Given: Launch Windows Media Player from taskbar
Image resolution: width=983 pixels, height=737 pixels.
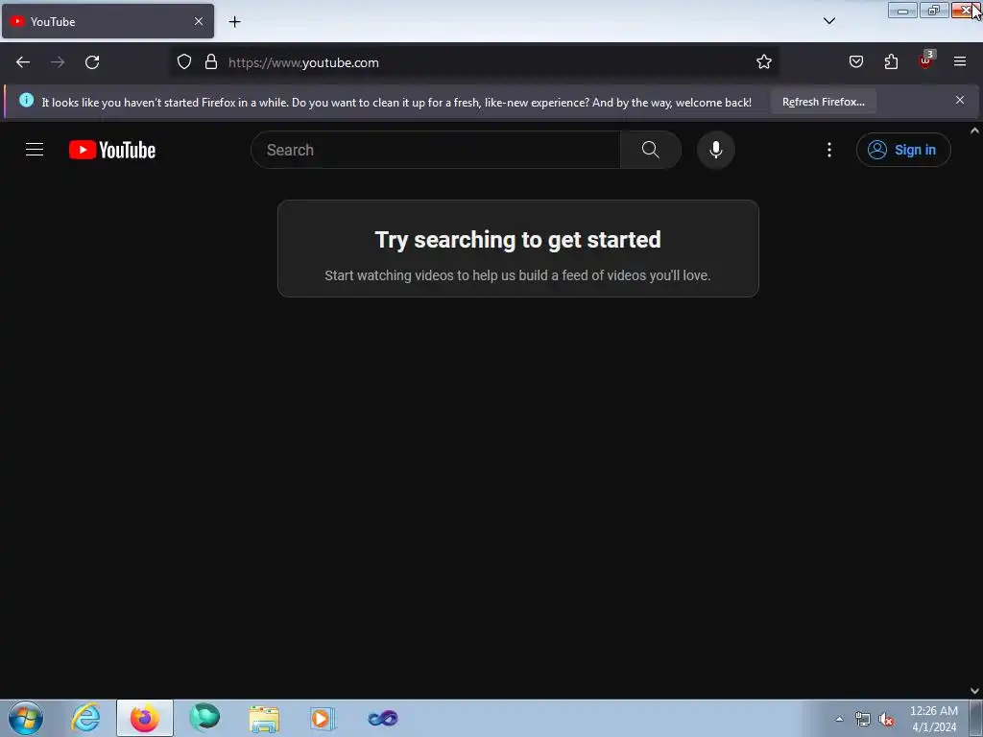Looking at the screenshot, I should [323, 718].
